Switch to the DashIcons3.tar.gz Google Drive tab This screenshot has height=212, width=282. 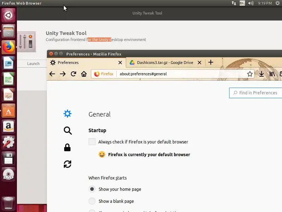[165, 63]
